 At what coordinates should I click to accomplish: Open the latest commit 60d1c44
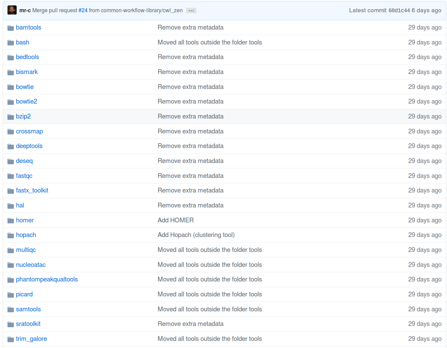[x=399, y=11]
